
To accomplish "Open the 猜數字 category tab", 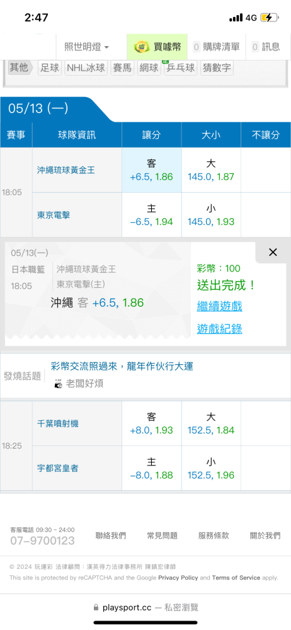I will [x=216, y=68].
